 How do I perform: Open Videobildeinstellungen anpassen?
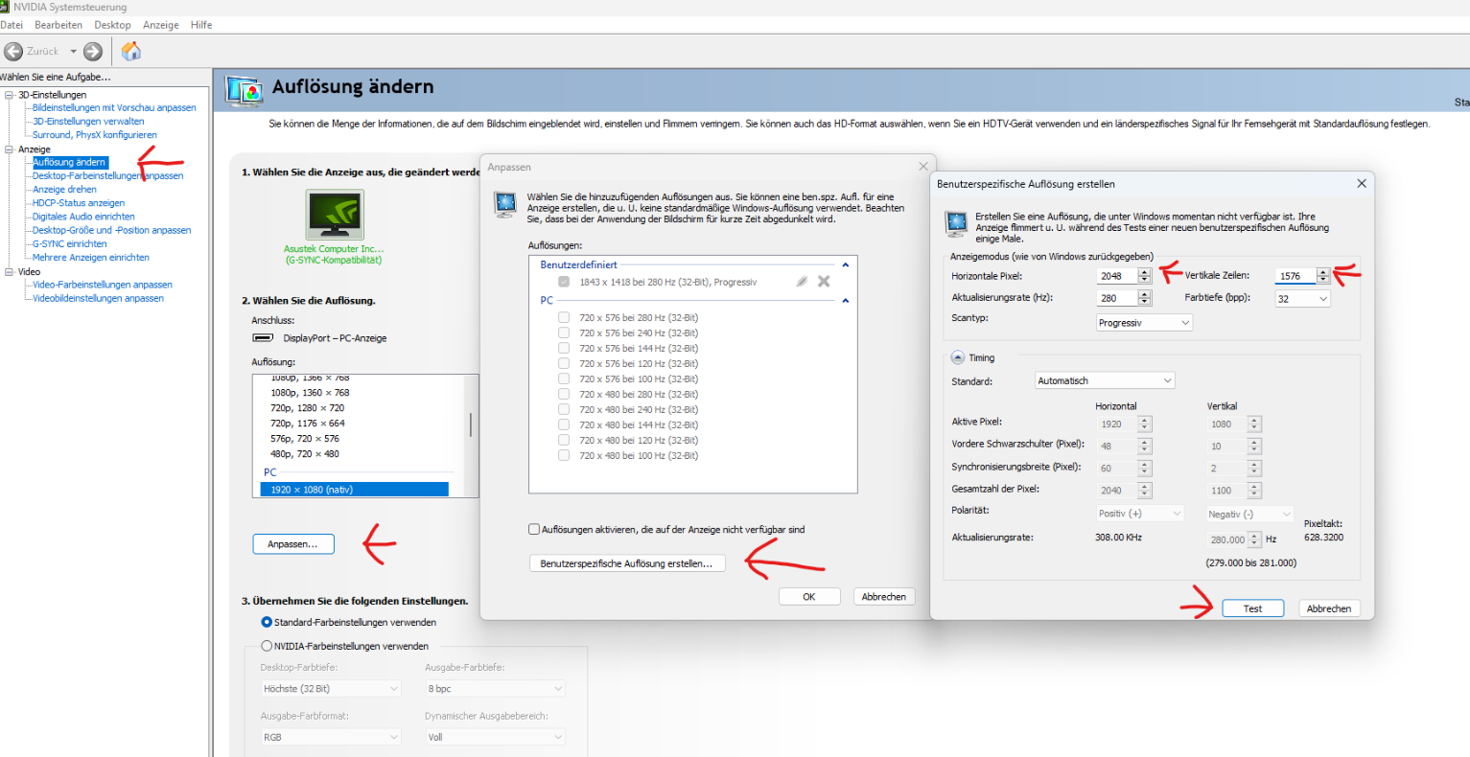click(98, 298)
